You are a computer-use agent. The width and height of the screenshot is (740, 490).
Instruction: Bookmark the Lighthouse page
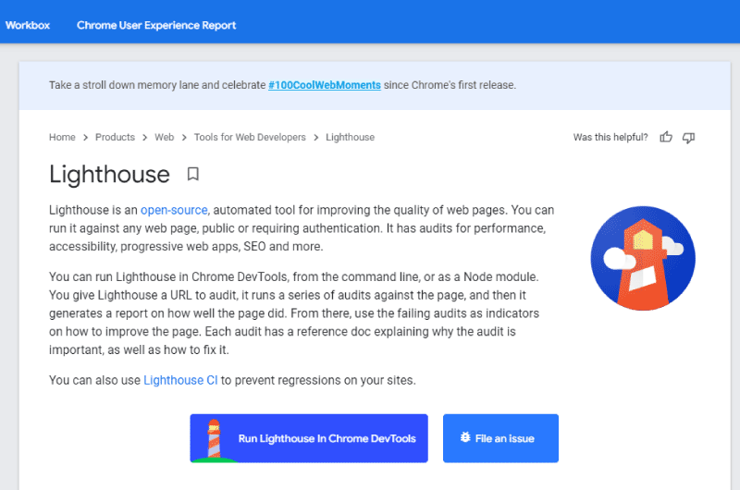(192, 174)
